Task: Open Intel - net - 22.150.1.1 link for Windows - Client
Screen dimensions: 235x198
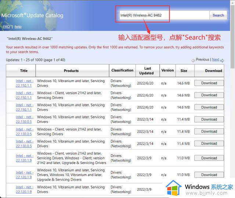Action: [x=25, y=95]
